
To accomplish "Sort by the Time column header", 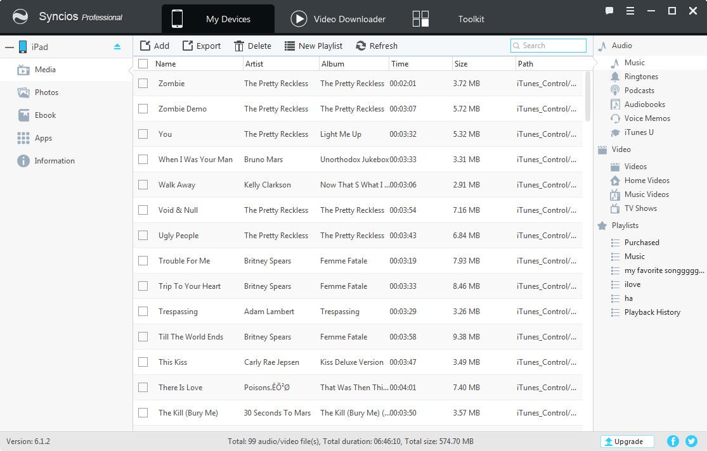I will (420, 63).
